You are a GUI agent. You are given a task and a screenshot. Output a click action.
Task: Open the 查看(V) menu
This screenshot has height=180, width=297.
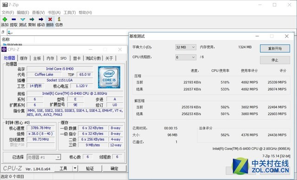[x=38, y=13]
